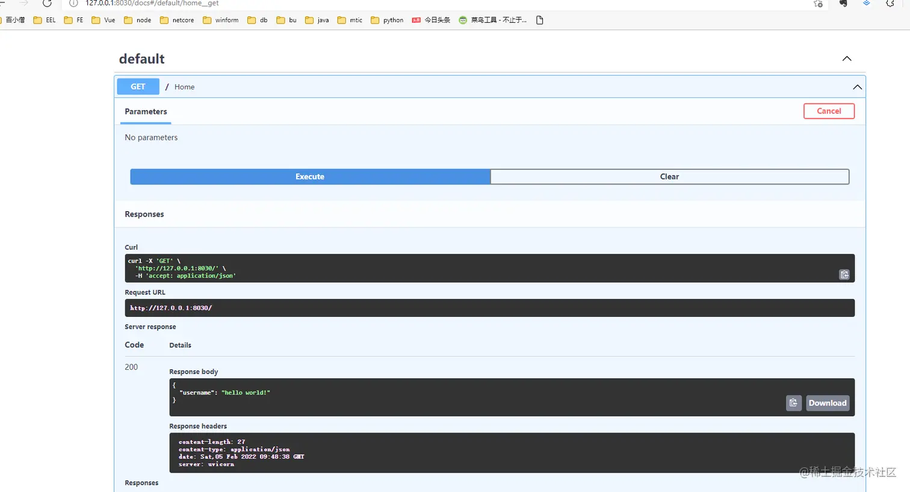Open the Vue bookmarks folder

[104, 20]
